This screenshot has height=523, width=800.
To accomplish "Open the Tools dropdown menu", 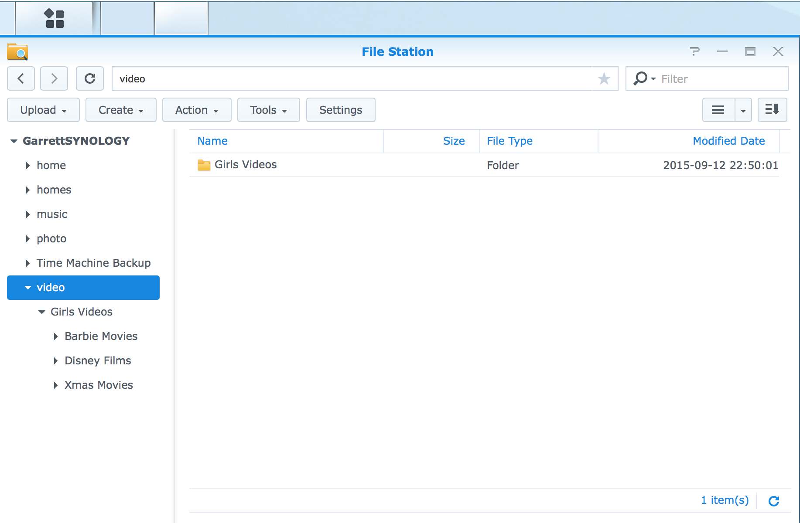I will pos(268,110).
